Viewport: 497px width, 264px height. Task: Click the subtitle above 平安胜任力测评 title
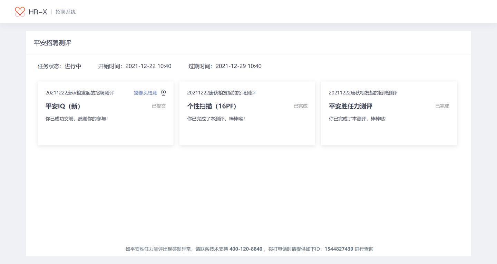(x=363, y=93)
